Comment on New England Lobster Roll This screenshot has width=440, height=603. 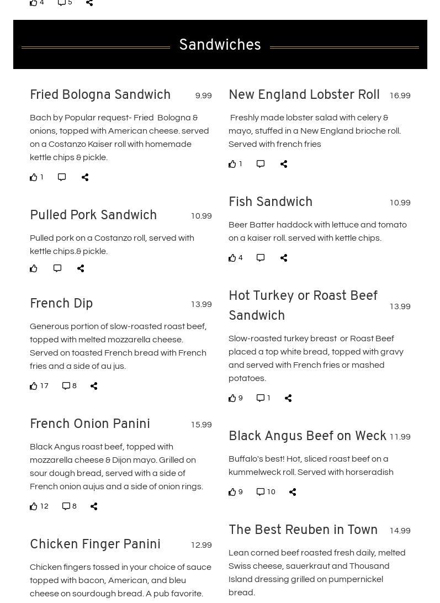[261, 164]
